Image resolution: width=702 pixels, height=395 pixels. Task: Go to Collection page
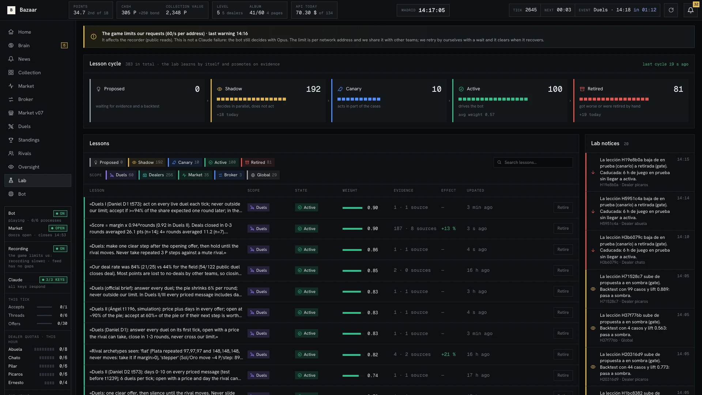coord(38,72)
